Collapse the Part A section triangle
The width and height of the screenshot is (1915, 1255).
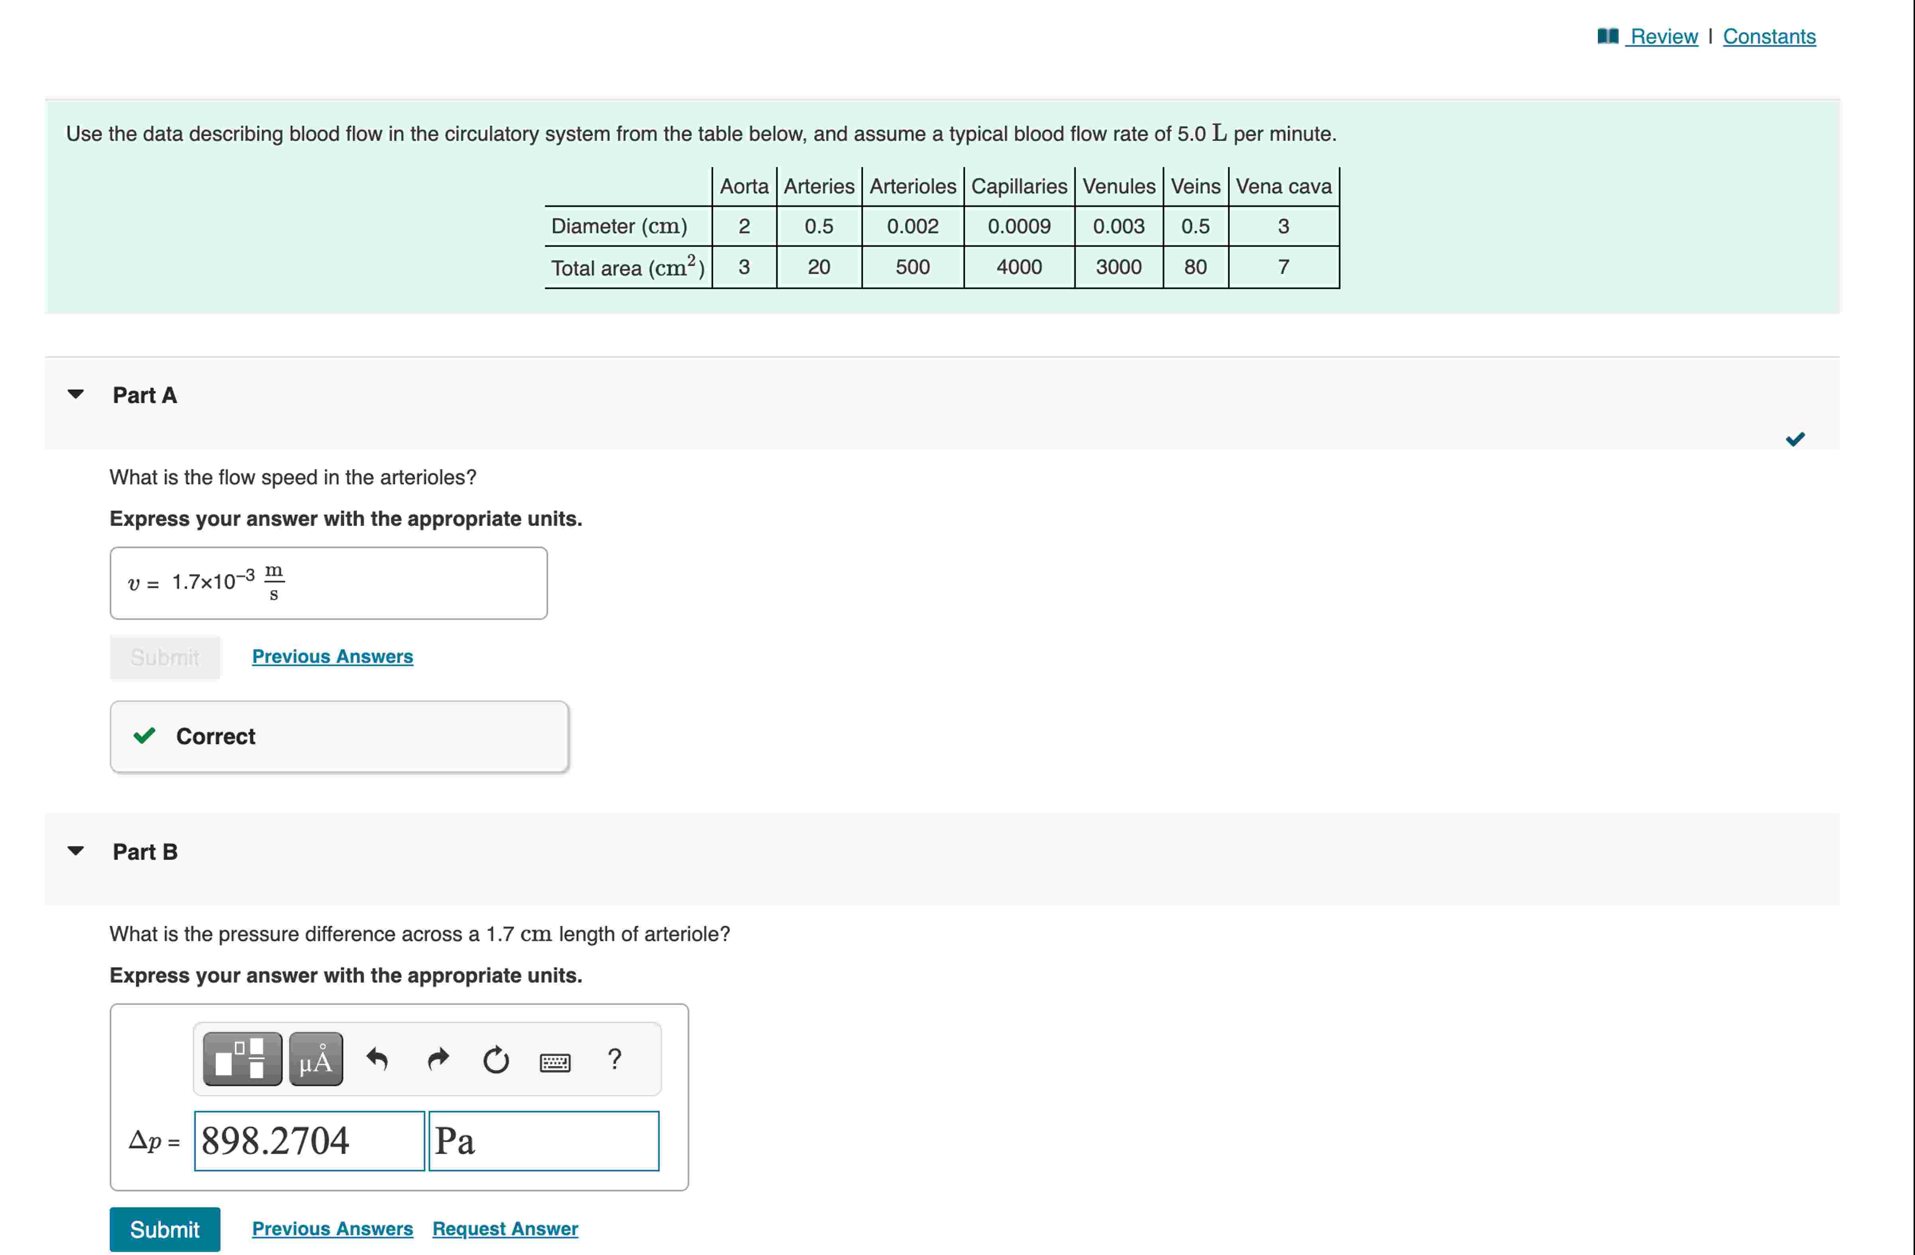pyautogui.click(x=76, y=394)
